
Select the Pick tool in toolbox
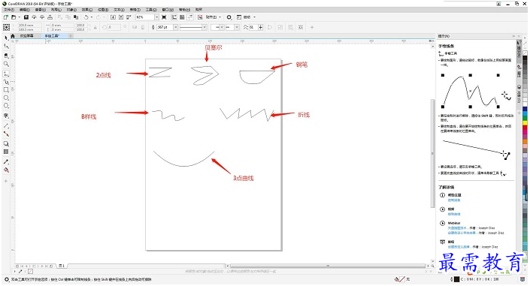pos(6,38)
